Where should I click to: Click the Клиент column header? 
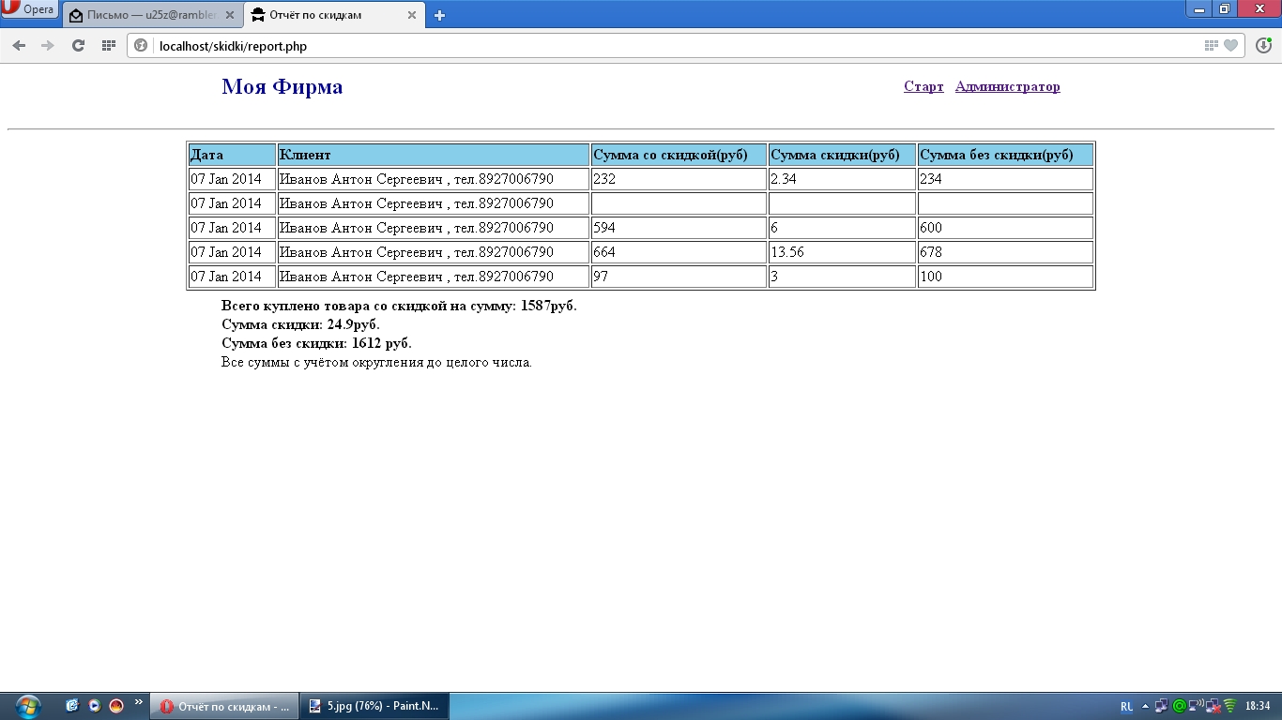(x=434, y=155)
